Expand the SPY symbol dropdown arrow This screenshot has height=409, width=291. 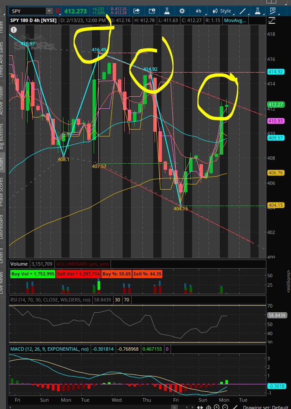pos(49,11)
